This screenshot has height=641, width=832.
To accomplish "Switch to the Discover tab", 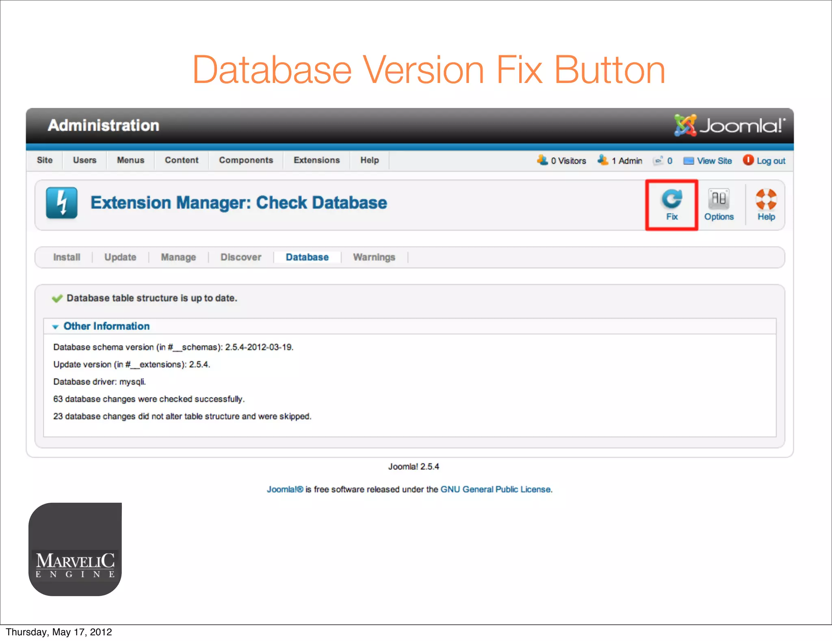I will [x=241, y=257].
